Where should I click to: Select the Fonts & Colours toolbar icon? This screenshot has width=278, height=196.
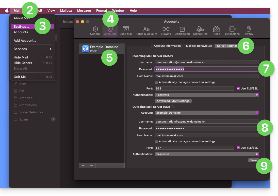(146, 31)
